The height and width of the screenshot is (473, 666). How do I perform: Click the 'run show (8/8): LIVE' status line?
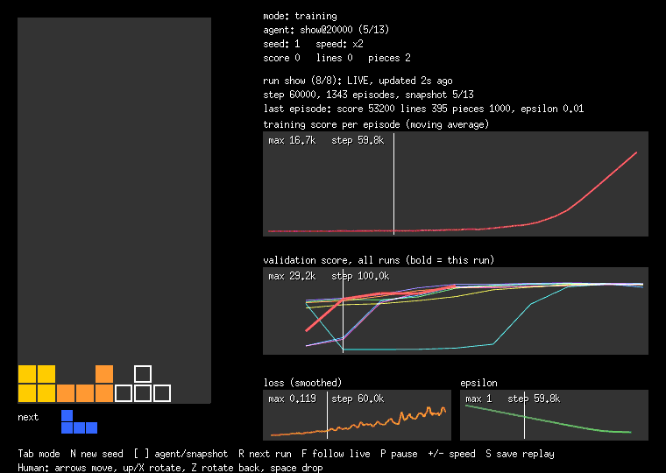(358, 81)
